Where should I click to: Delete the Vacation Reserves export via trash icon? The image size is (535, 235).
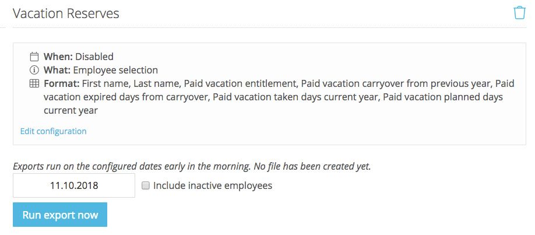click(519, 13)
